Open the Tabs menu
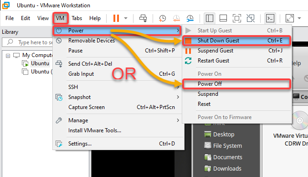The height and width of the screenshot is (177, 308). [77, 18]
